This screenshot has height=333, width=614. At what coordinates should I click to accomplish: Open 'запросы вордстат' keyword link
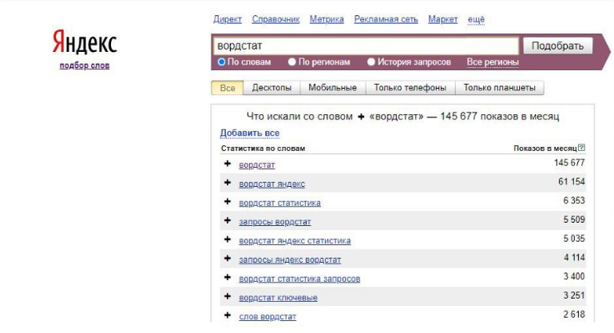click(275, 222)
